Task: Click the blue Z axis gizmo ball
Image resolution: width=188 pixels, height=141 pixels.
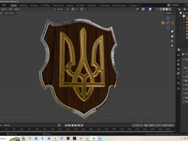Action: (x=168, y=18)
